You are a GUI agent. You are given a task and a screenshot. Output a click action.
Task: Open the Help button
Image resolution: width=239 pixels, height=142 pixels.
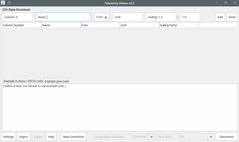(51, 137)
